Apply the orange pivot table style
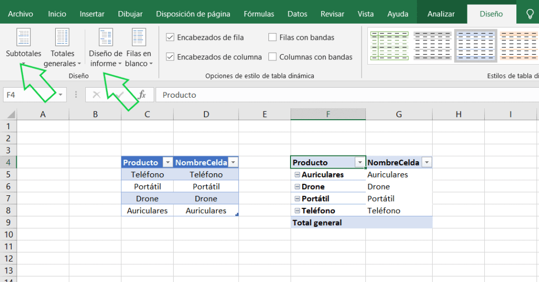539x282 pixels. 518,46
